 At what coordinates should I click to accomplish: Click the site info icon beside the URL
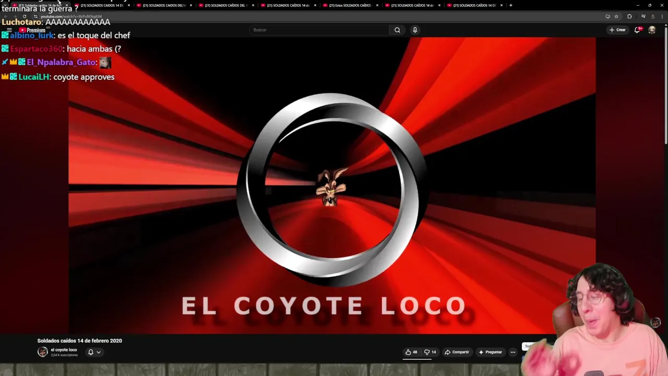click(x=35, y=16)
